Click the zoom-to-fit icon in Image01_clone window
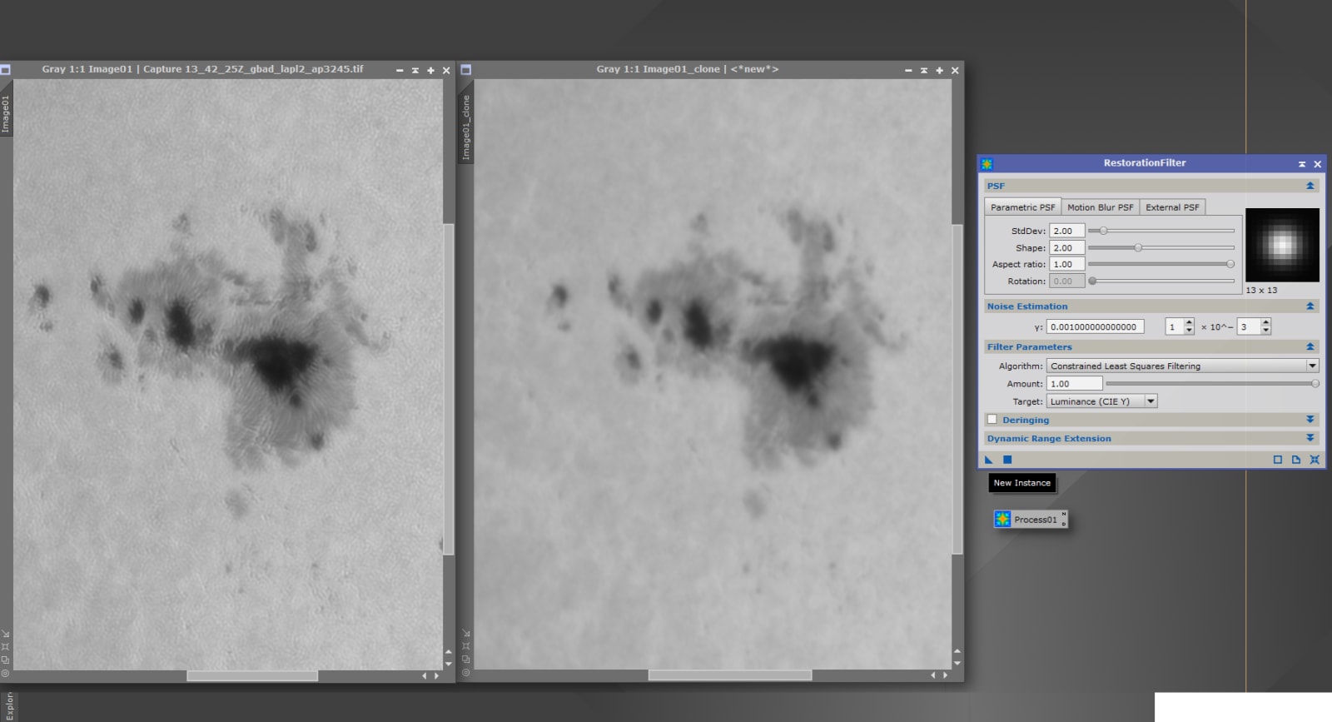 click(466, 647)
